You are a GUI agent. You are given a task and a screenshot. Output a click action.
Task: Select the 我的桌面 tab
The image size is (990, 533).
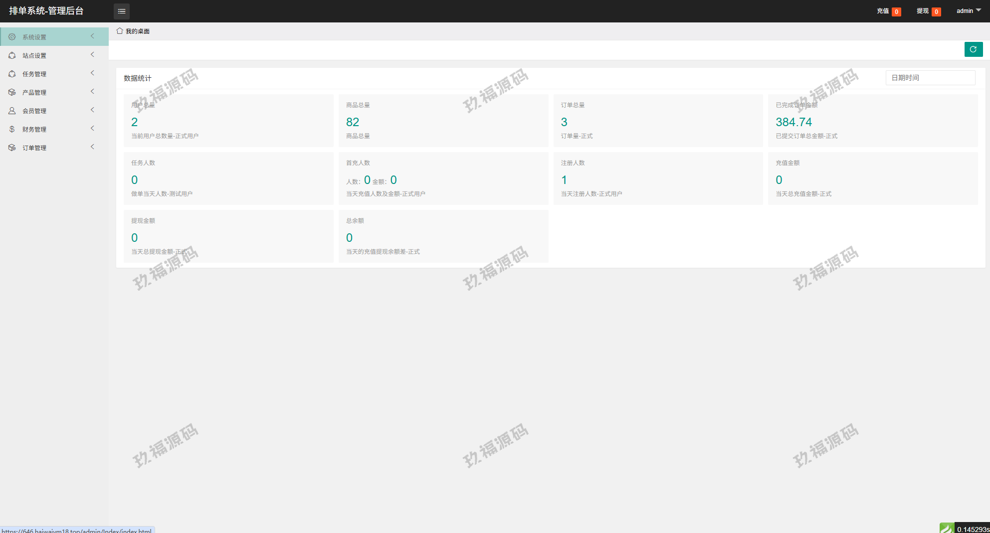click(137, 31)
